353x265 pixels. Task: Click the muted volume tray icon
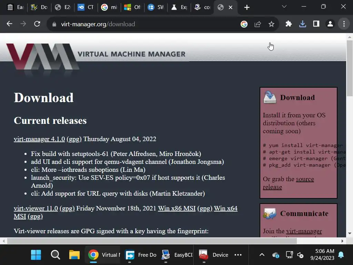[300, 255]
